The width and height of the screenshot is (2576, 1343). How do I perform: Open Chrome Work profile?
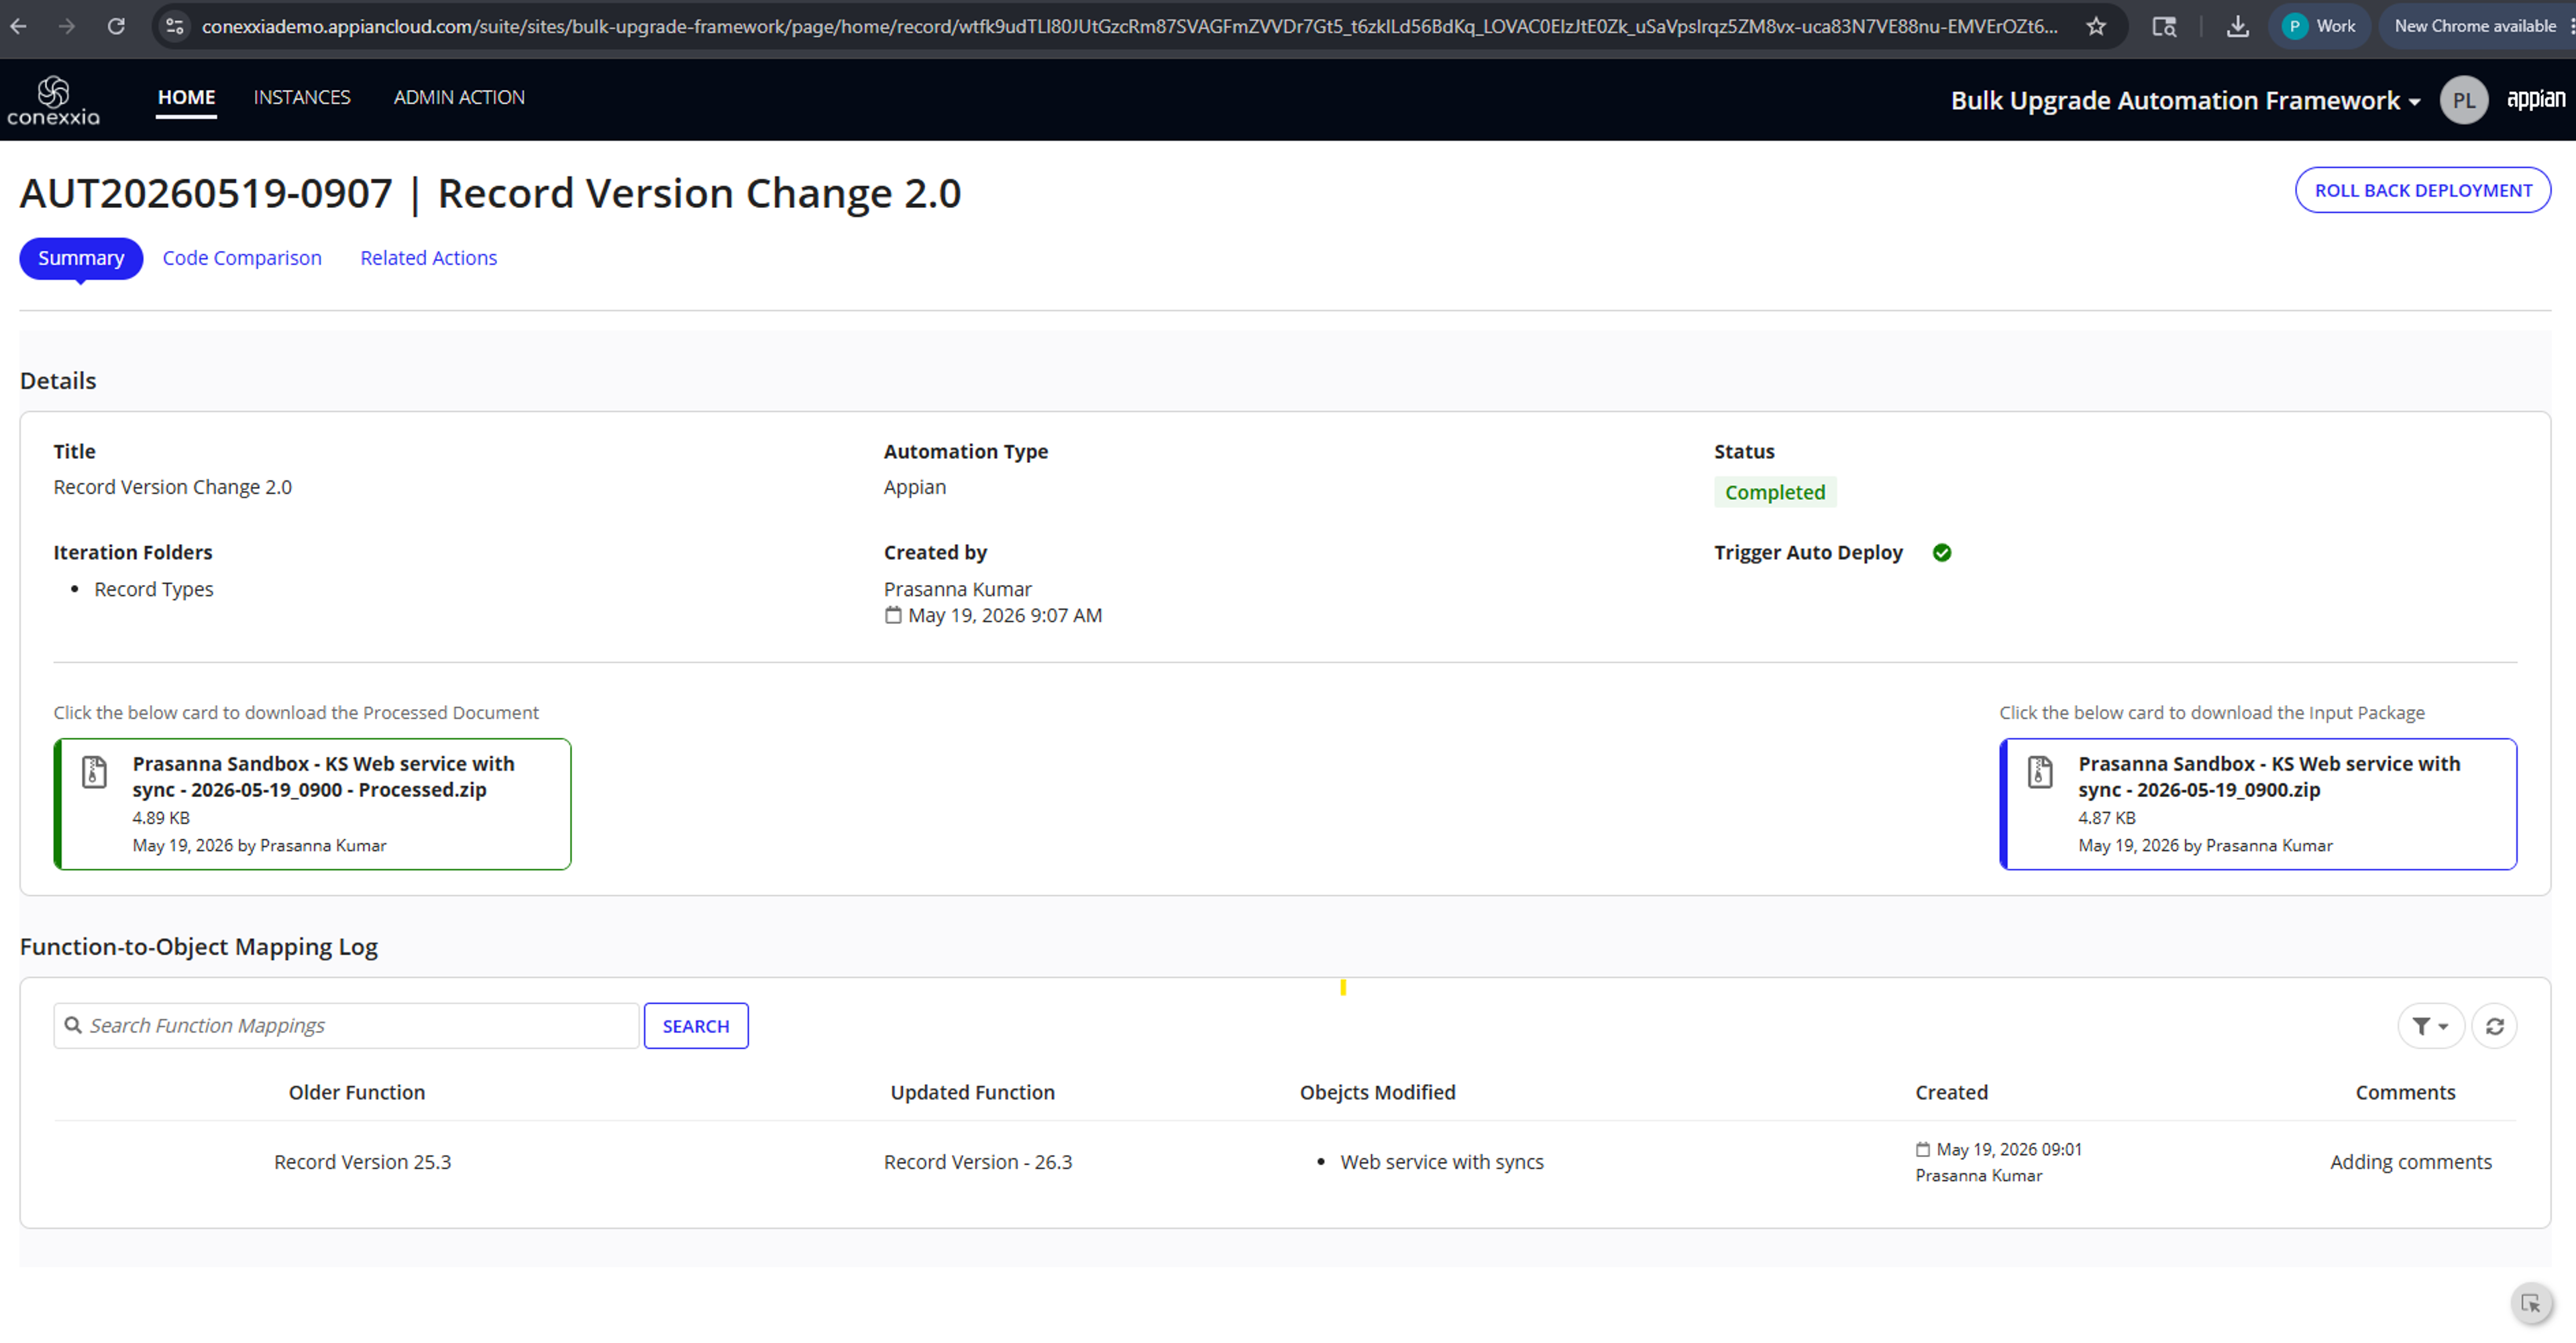pyautogui.click(x=2320, y=26)
